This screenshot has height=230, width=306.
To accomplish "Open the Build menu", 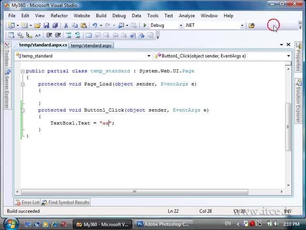I will [101, 16].
